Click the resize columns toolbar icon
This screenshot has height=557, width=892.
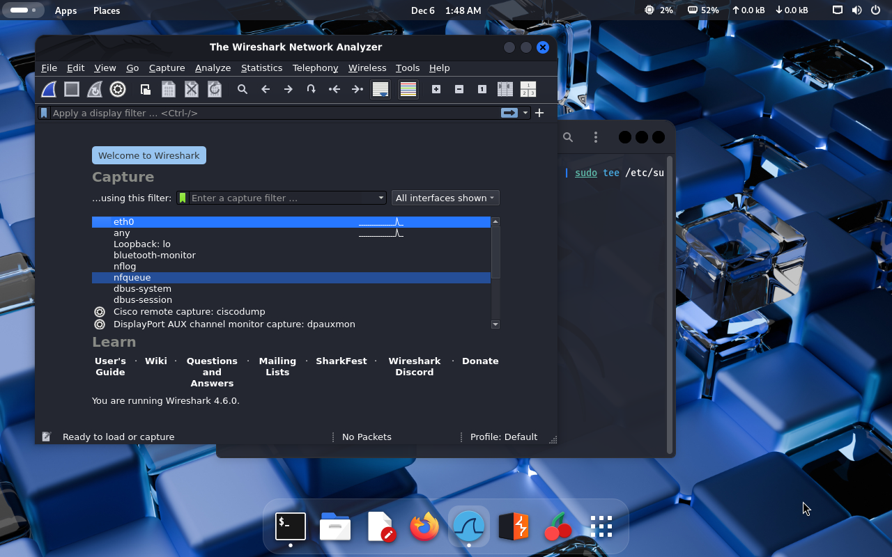click(505, 89)
